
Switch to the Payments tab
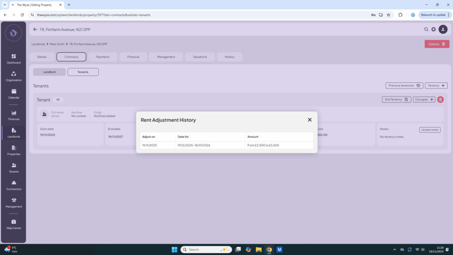(103, 57)
